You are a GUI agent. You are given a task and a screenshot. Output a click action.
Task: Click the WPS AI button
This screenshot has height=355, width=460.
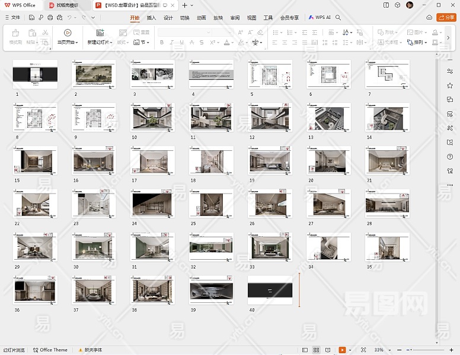point(320,18)
